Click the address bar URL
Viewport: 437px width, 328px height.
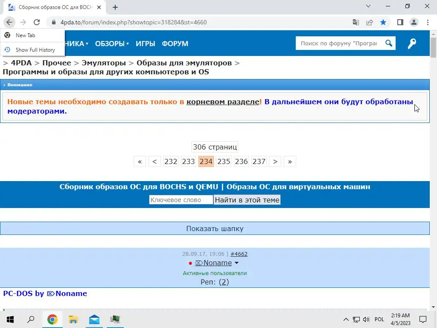(134, 22)
